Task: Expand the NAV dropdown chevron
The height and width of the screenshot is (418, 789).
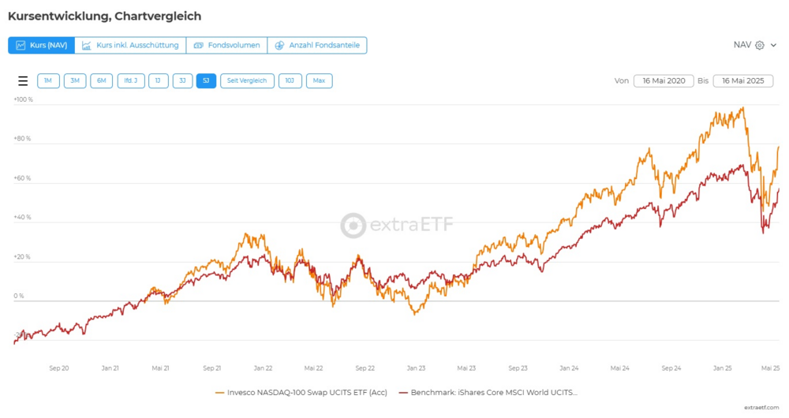Action: (774, 46)
